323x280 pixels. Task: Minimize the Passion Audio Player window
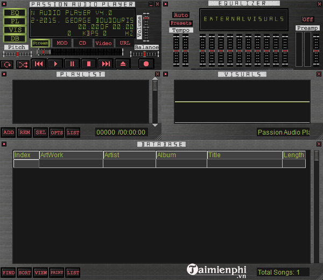(x=151, y=4)
